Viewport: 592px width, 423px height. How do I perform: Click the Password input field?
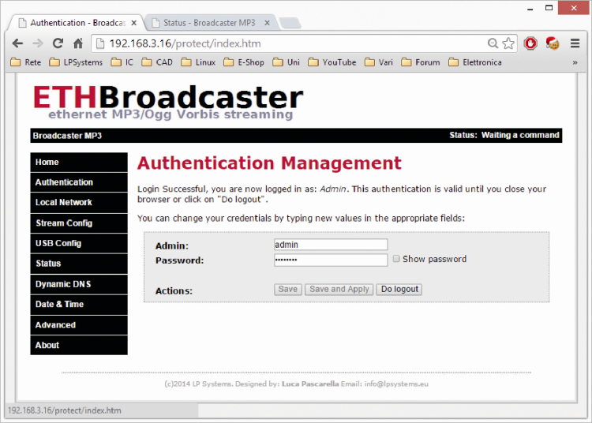[330, 260]
